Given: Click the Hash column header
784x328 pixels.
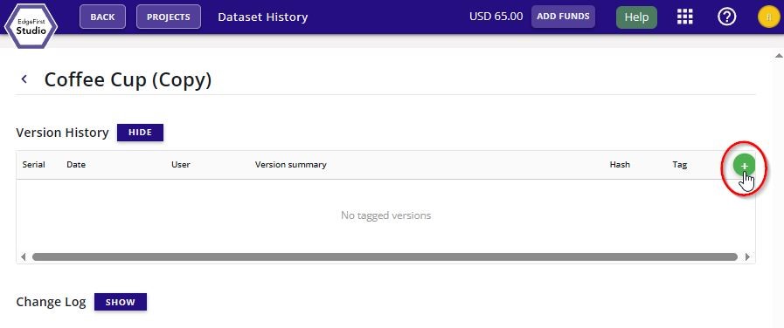Looking at the screenshot, I should 620,164.
